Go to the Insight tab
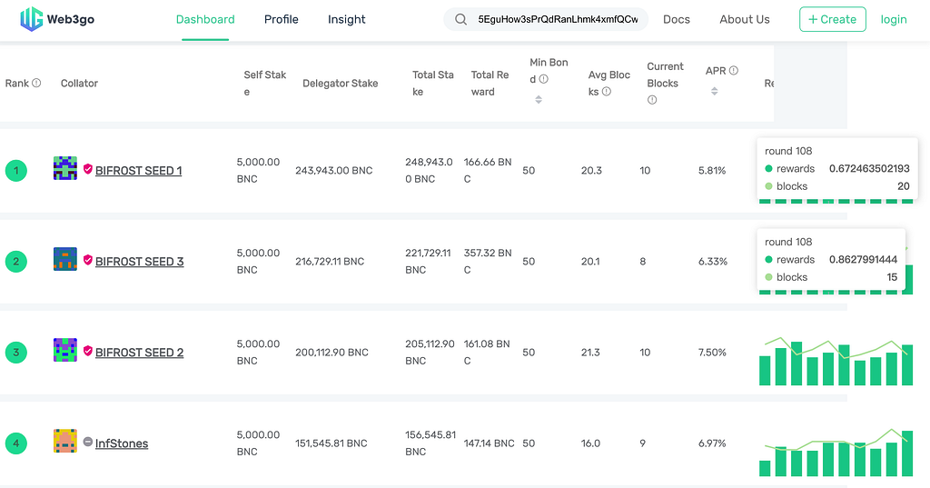The height and width of the screenshot is (488, 930). click(346, 20)
